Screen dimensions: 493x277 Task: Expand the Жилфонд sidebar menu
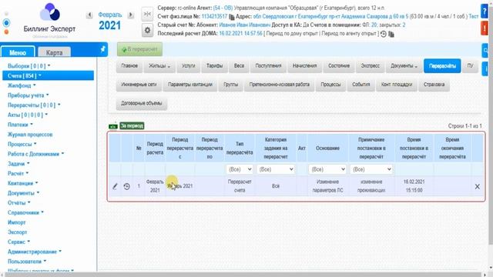[x=22, y=85]
